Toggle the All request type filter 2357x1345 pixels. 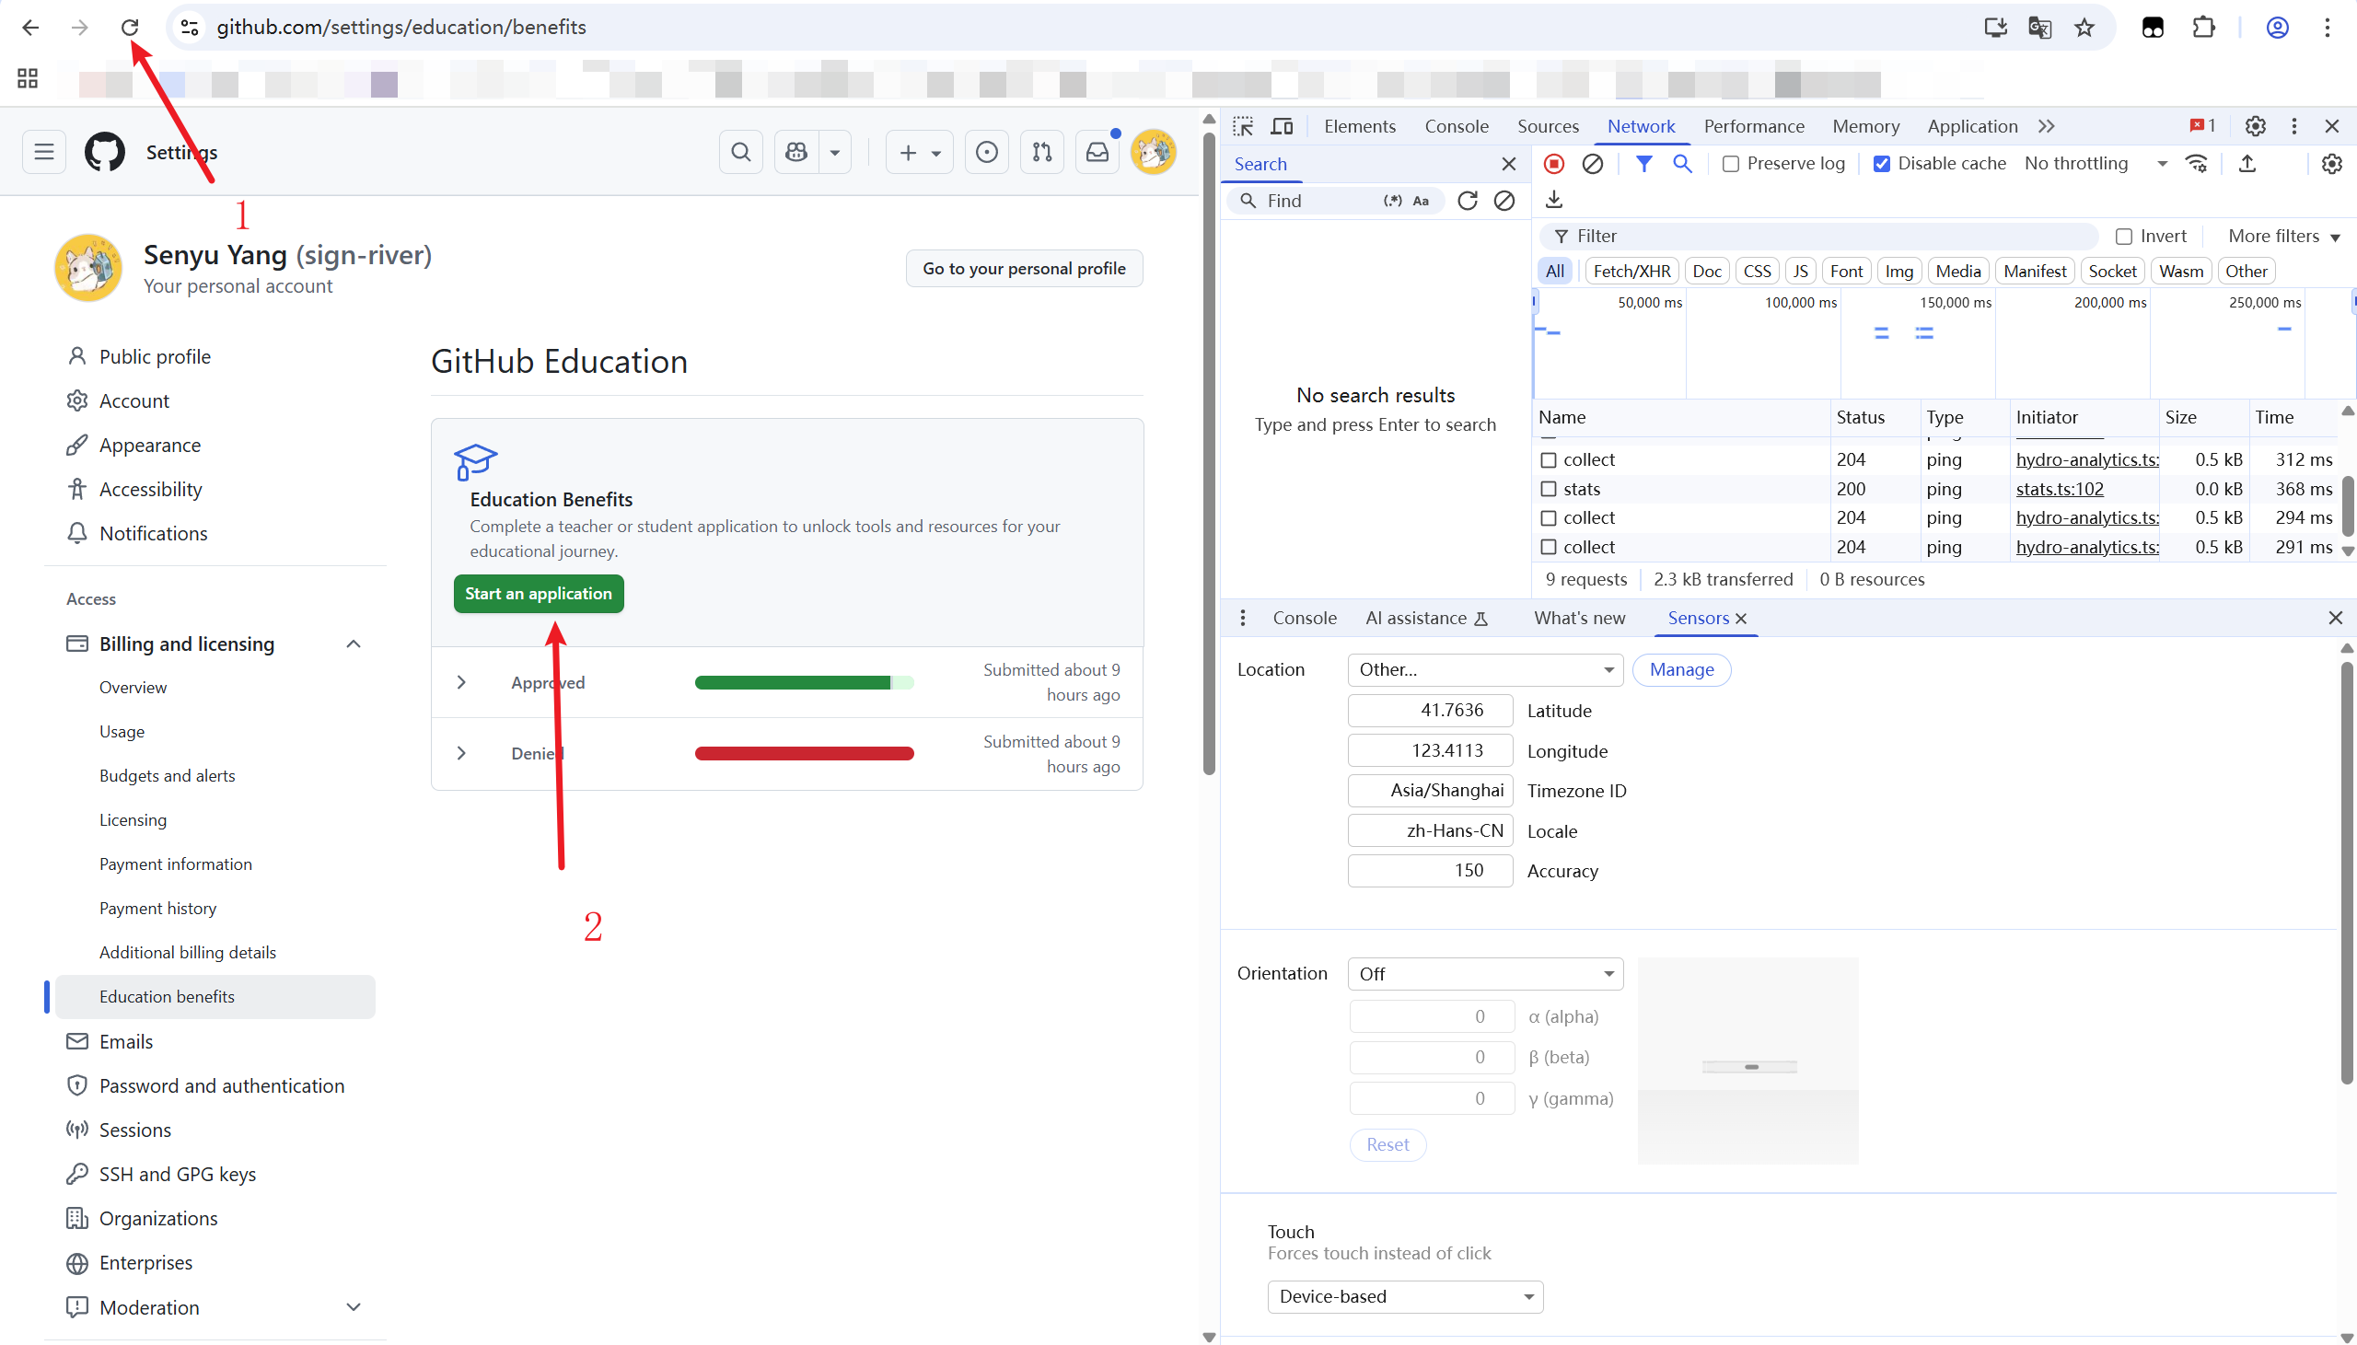tap(1555, 272)
